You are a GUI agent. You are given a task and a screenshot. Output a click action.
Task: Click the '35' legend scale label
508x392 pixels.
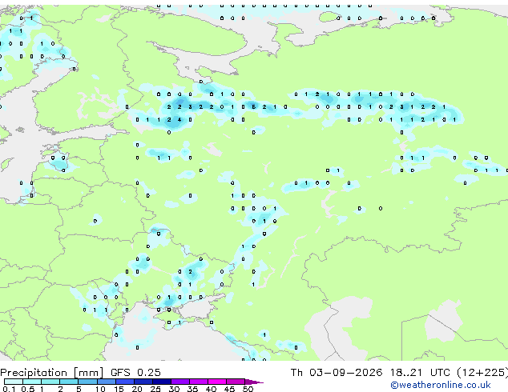pos(192,389)
